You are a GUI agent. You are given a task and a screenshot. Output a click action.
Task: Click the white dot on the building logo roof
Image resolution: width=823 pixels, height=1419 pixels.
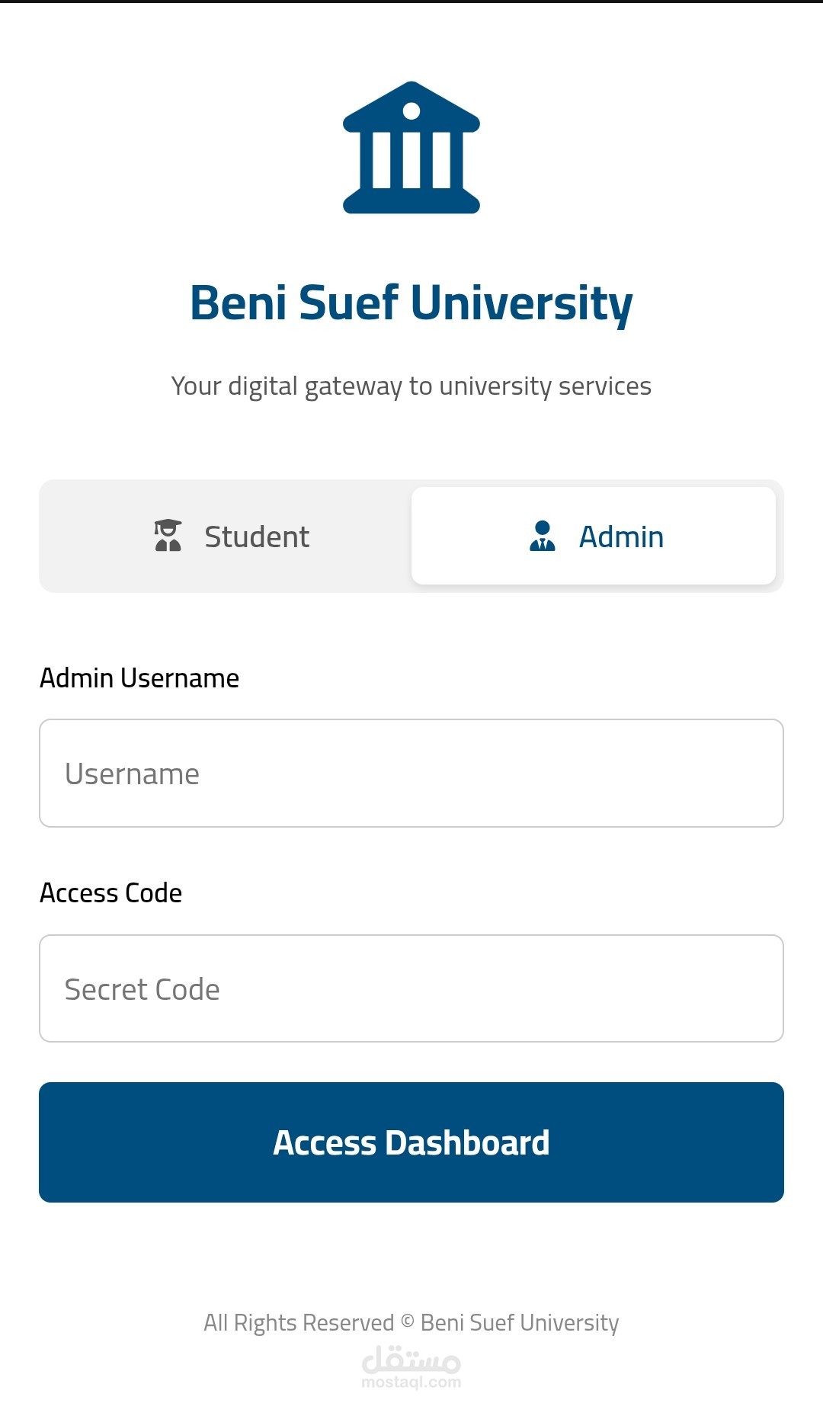[411, 111]
